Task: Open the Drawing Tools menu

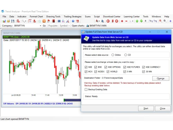Action: [x=53, y=17]
